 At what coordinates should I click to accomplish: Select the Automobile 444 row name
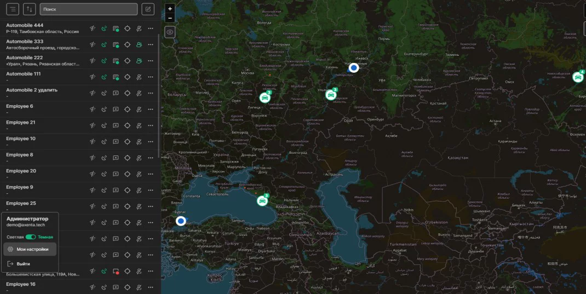[25, 25]
